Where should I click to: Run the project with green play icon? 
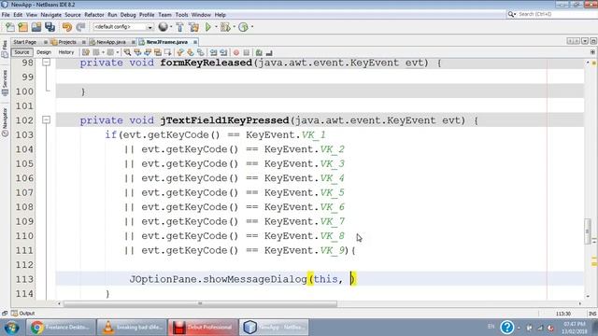pos(207,27)
